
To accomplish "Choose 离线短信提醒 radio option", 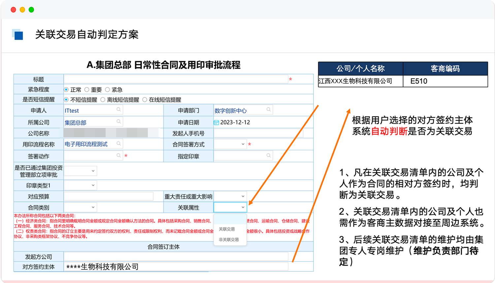I will (103, 99).
